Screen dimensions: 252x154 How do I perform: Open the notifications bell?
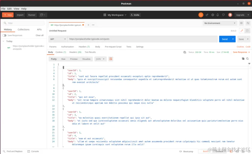218,15
